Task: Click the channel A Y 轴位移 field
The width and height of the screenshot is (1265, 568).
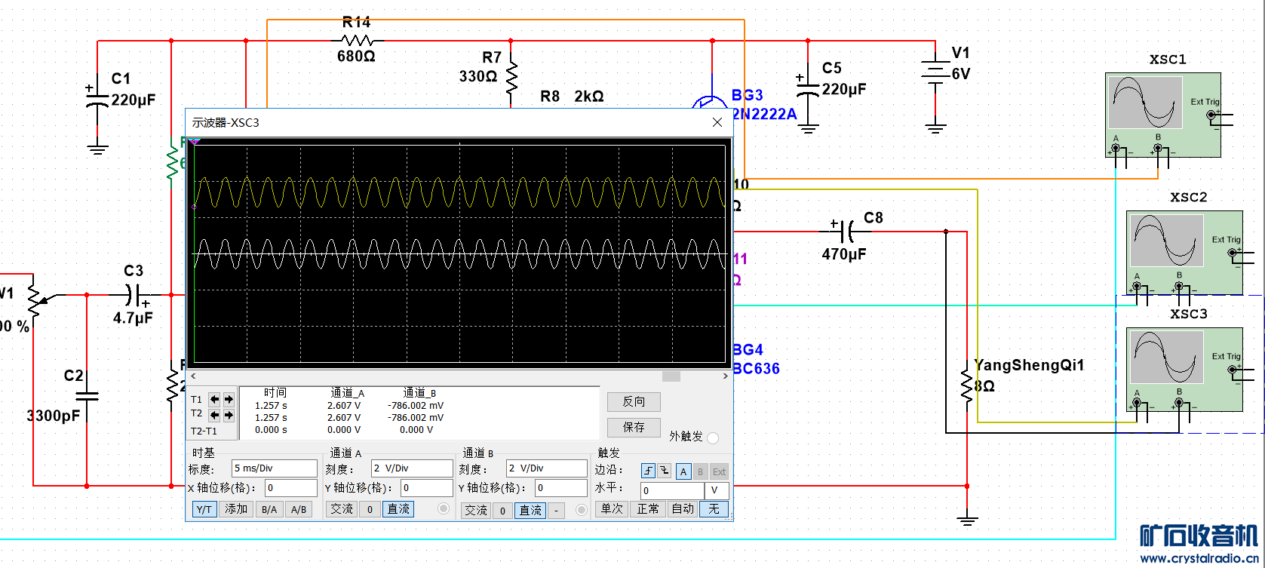Action: 426,488
